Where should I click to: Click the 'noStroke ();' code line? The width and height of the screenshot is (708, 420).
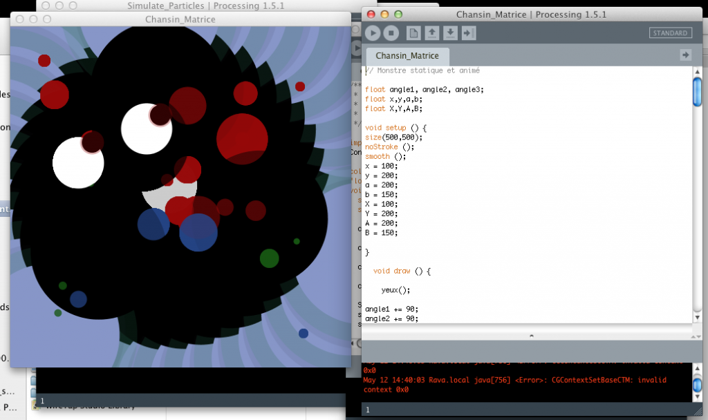390,147
